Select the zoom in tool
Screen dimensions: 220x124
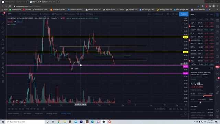[3, 58]
